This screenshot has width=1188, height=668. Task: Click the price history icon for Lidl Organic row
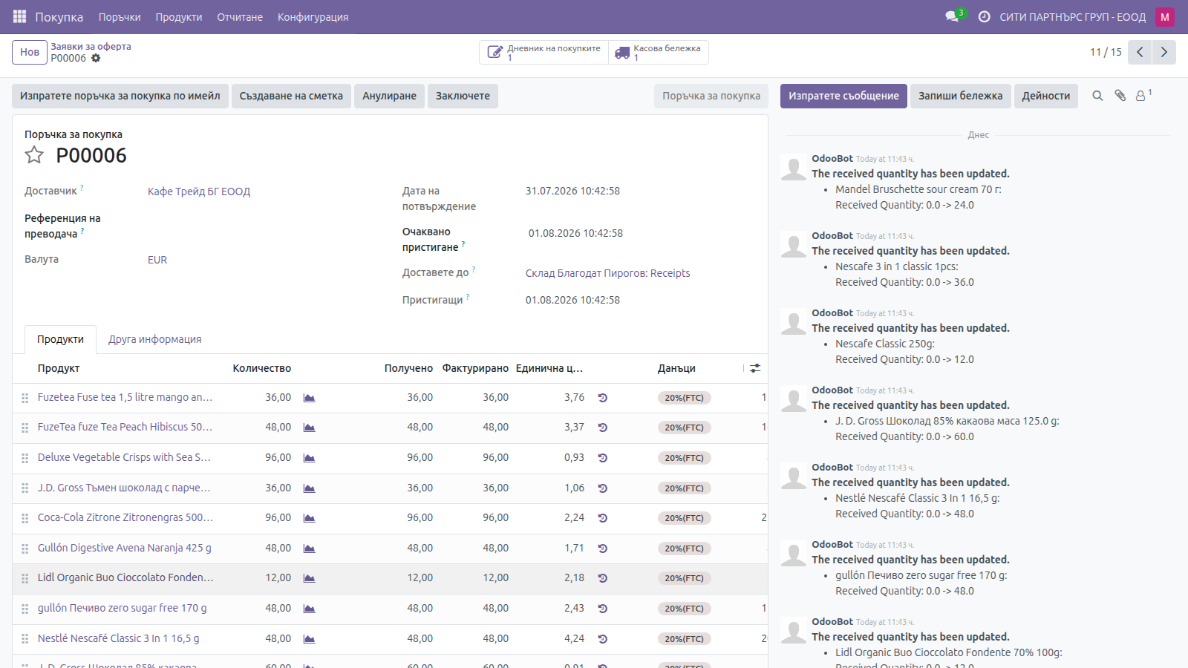603,578
